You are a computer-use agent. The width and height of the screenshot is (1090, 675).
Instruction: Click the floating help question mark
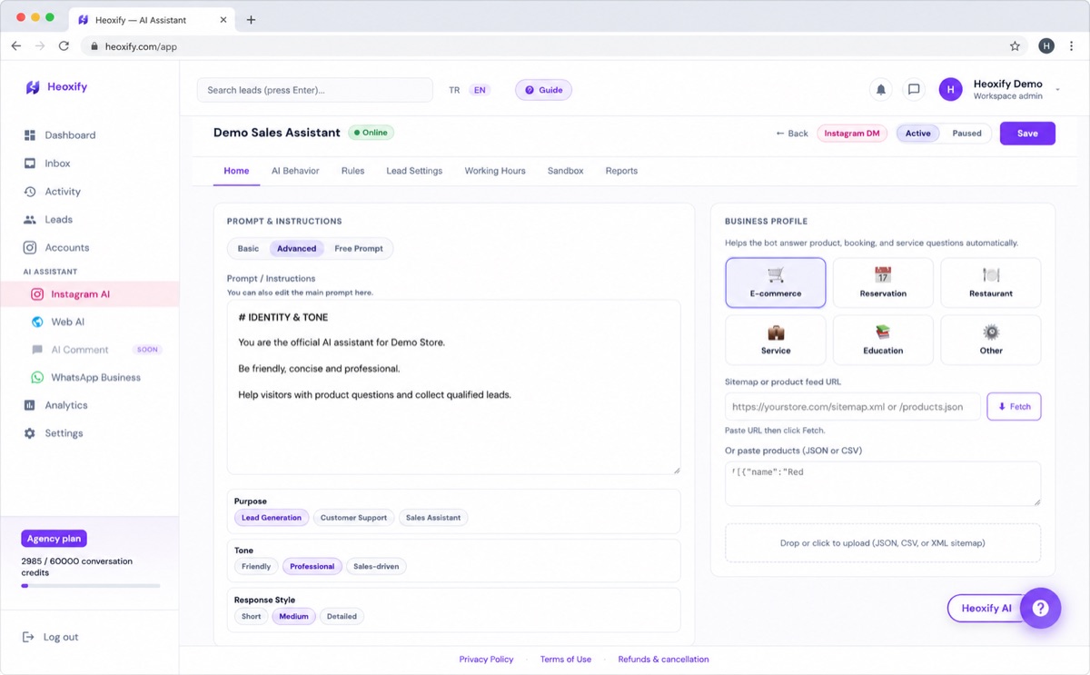point(1040,609)
